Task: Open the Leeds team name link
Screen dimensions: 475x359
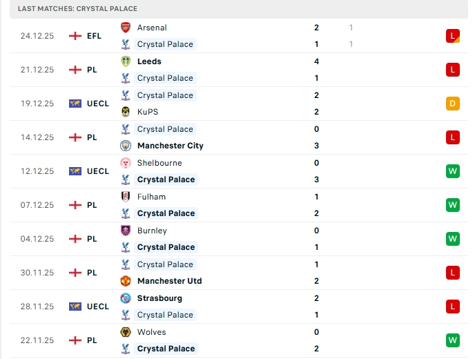Action: pos(149,61)
